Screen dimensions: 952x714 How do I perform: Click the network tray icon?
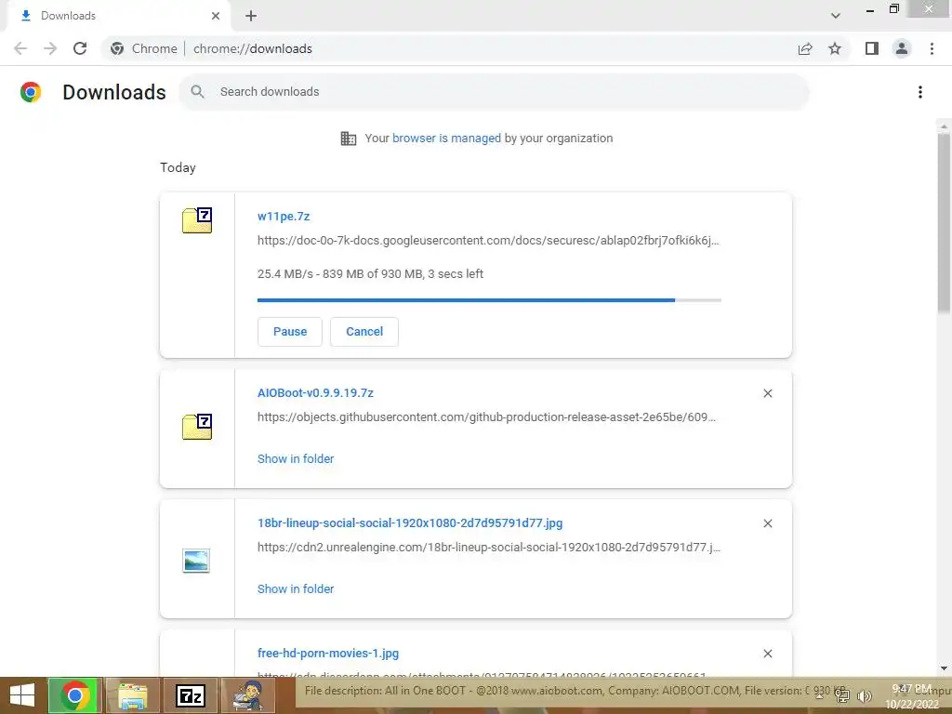click(x=841, y=695)
